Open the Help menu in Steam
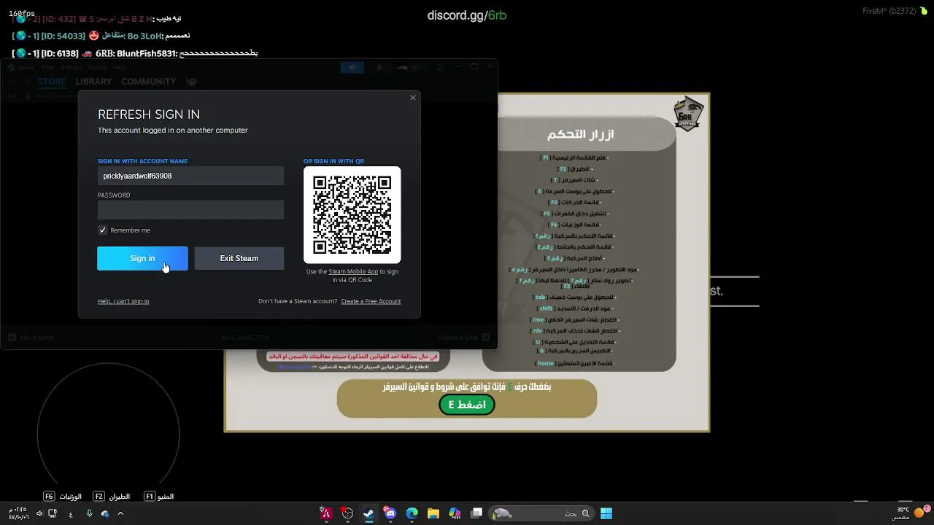This screenshot has width=934, height=525. point(120,67)
